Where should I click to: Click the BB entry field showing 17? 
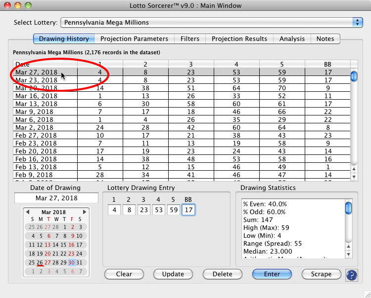188,210
